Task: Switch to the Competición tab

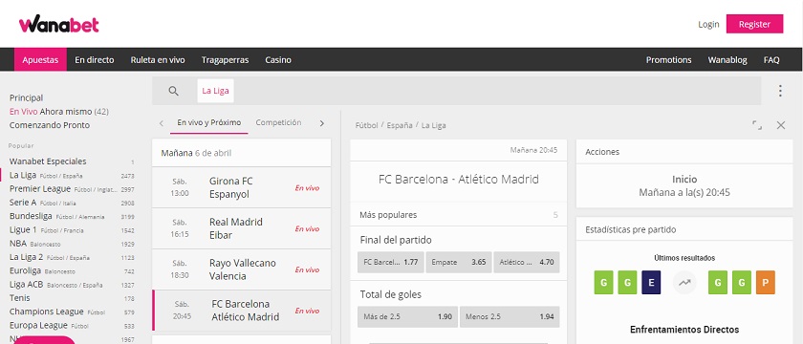Action: click(278, 123)
